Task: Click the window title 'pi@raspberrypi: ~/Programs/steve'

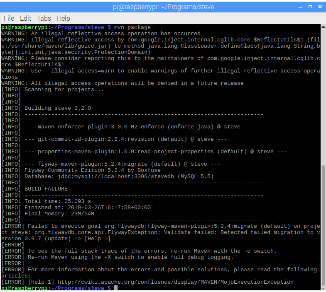Action: (x=164, y=7)
